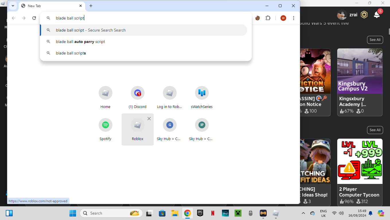The height and width of the screenshot is (220, 390).
Task: Open File Explorer from taskbar
Action: tap(175, 213)
